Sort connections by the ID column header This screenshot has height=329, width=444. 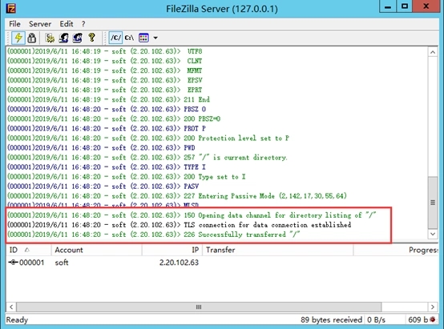pyautogui.click(x=29, y=250)
